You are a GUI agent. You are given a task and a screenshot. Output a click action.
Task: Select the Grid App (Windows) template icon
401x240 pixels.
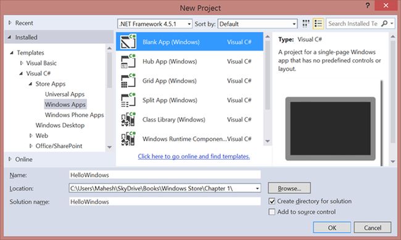click(x=128, y=81)
